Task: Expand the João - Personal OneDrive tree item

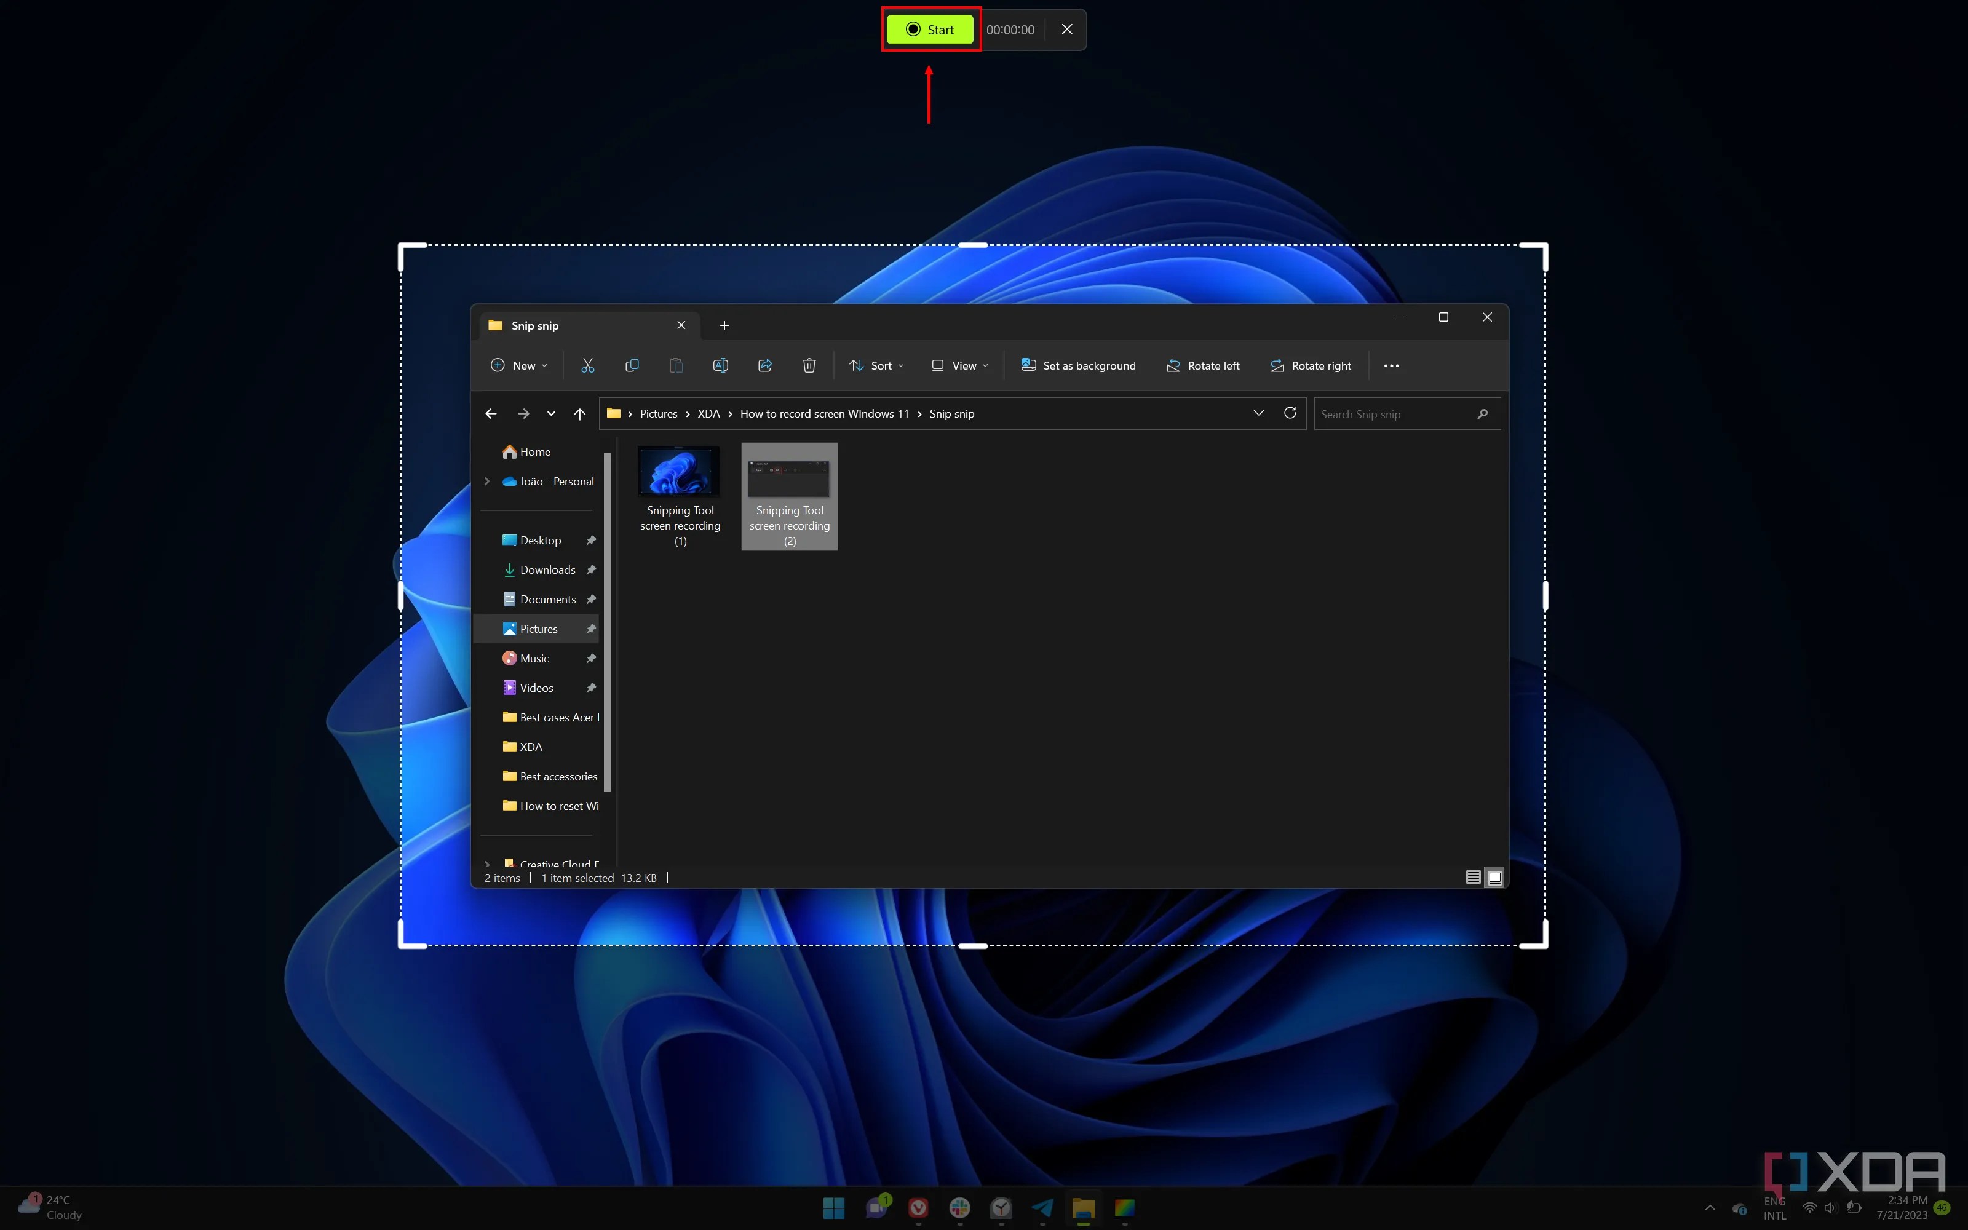Action: coord(486,481)
